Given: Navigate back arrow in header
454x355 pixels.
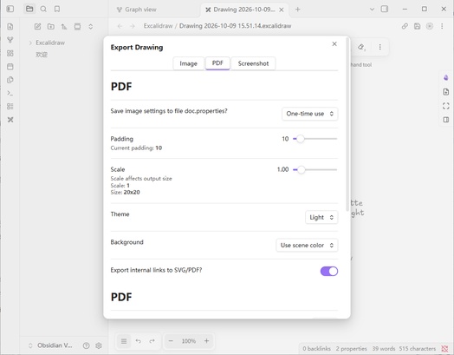Looking at the screenshot, I should tap(120, 26).
